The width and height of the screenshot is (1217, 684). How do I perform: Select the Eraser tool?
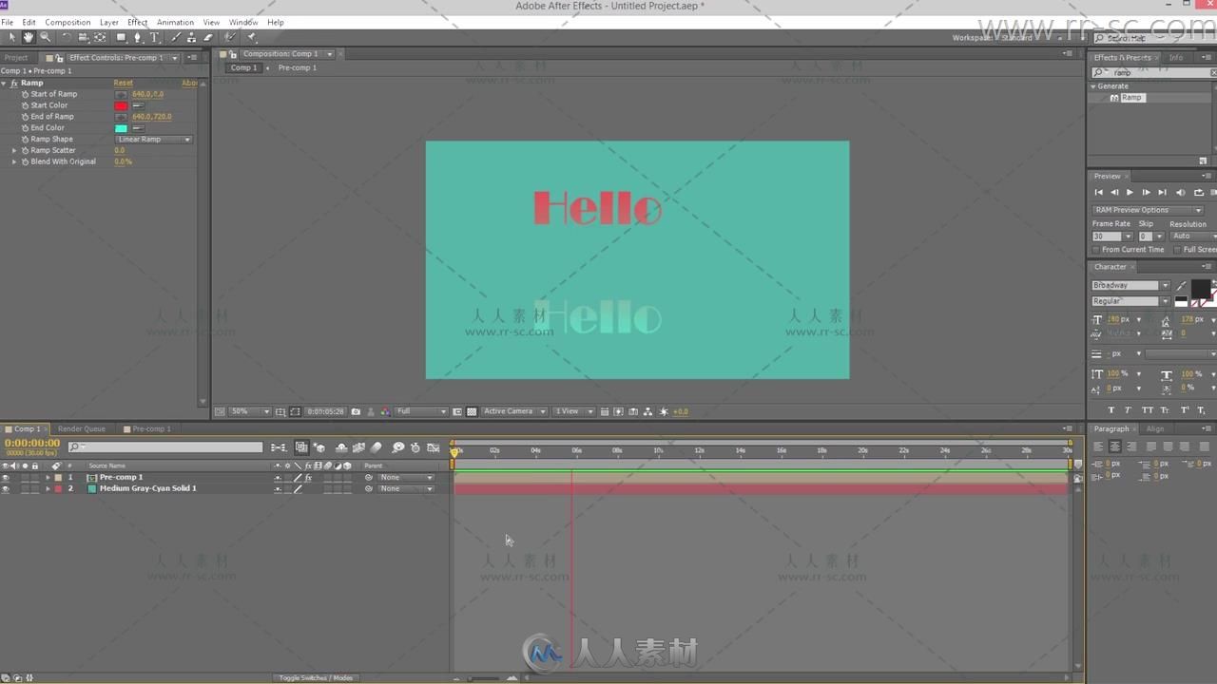click(208, 37)
